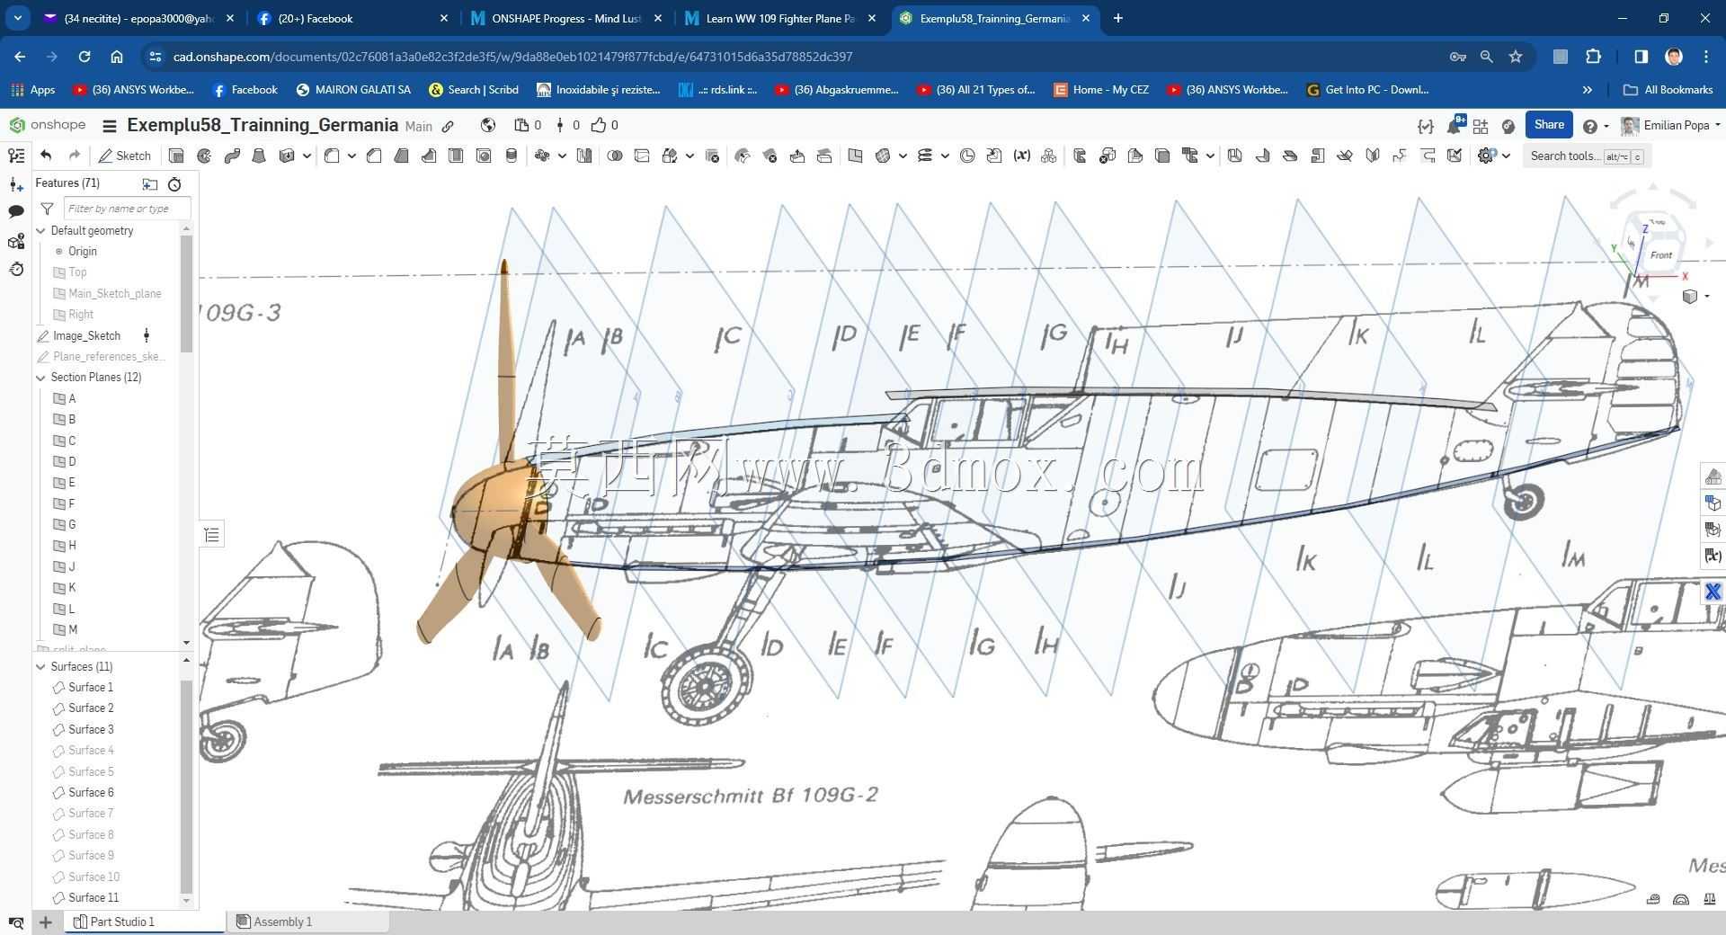Open a new browser tab
Image resolution: width=1726 pixels, height=935 pixels.
[x=1118, y=18]
